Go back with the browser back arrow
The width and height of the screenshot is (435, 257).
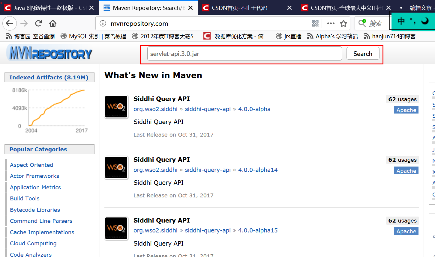(x=10, y=23)
